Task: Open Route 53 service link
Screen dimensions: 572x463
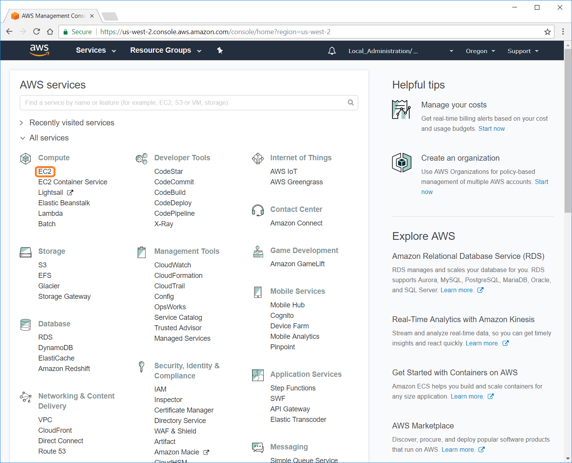Action: 52,451
